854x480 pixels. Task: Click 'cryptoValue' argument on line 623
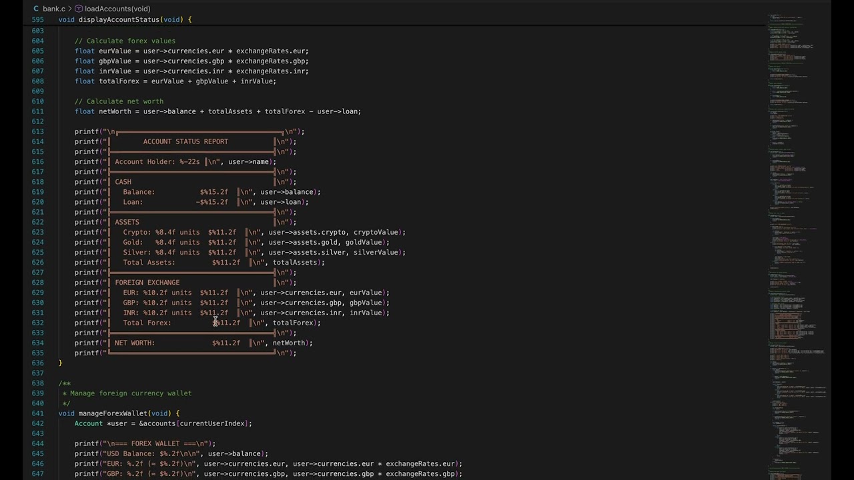[376, 232]
